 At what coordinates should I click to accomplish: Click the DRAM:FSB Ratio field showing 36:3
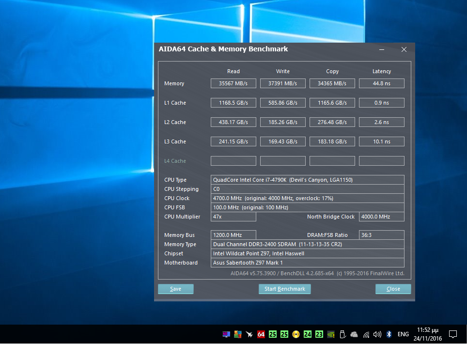coord(382,235)
